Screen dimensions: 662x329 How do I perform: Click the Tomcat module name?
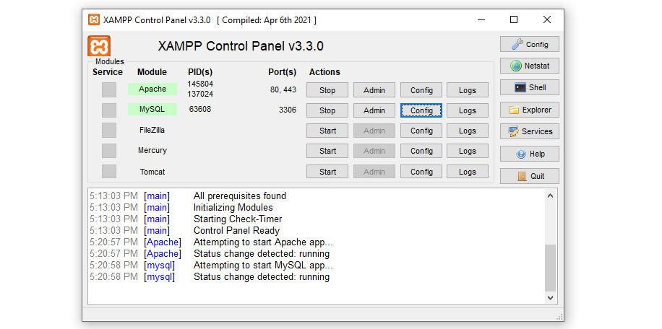(152, 172)
